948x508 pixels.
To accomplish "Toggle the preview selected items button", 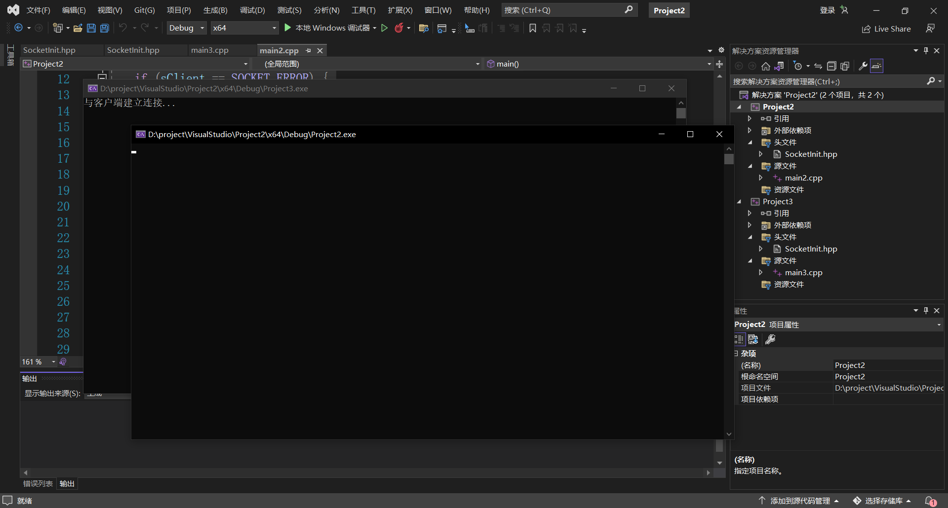I will (x=877, y=66).
